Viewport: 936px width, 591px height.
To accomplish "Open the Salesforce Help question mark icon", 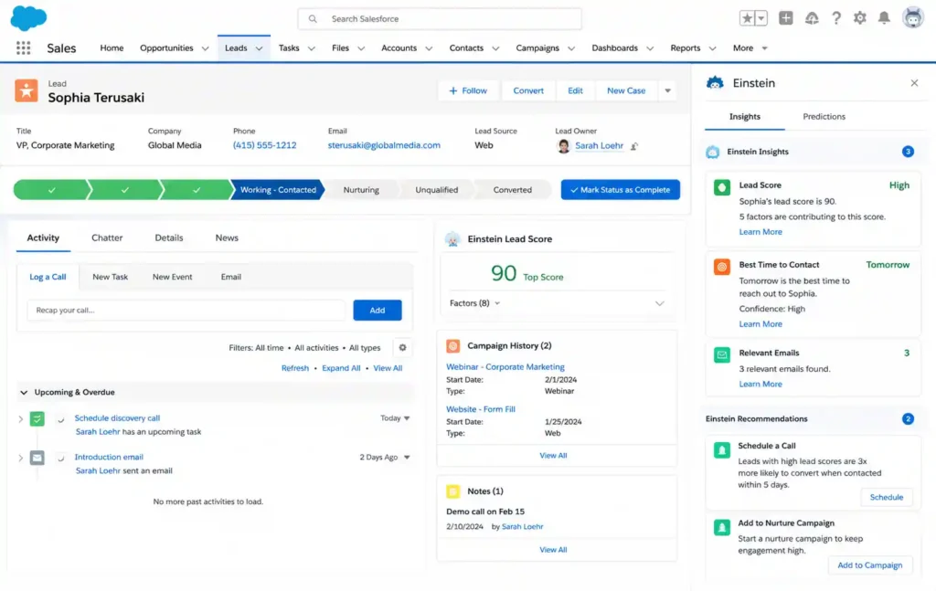I will [x=835, y=18].
